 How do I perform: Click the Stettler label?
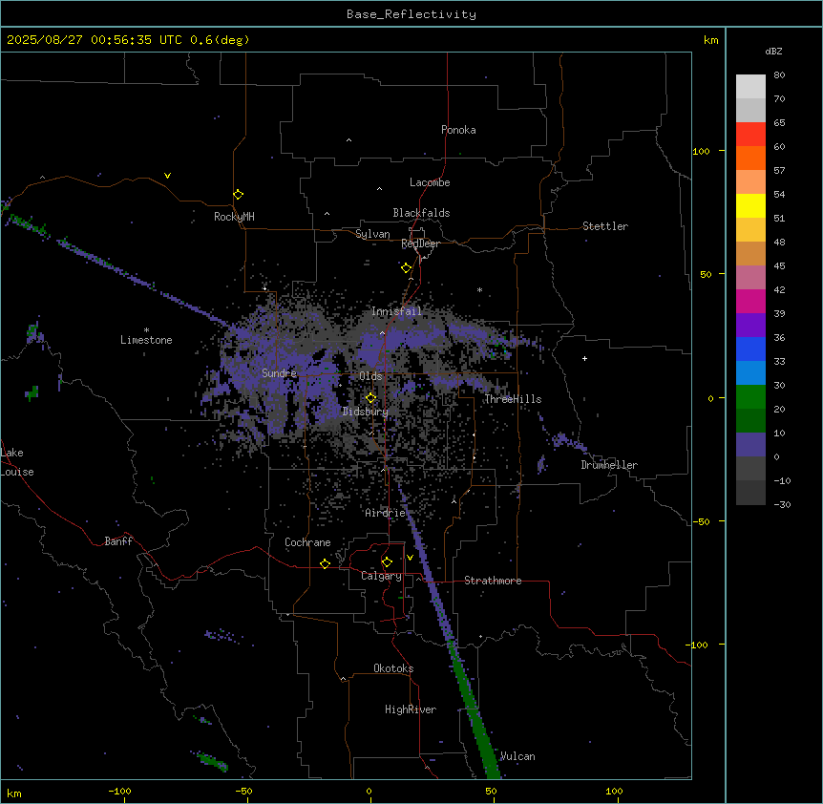pyautogui.click(x=605, y=226)
